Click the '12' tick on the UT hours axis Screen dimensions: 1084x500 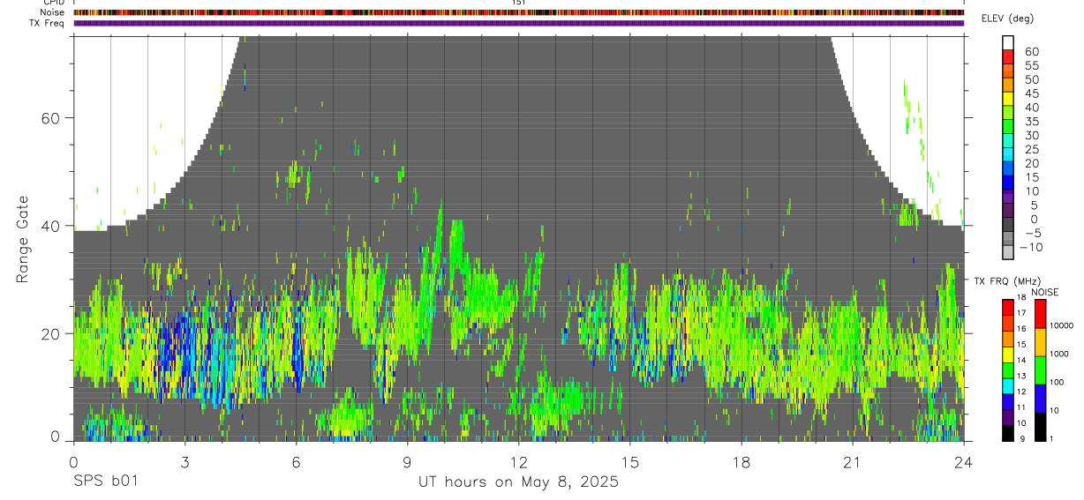click(518, 461)
